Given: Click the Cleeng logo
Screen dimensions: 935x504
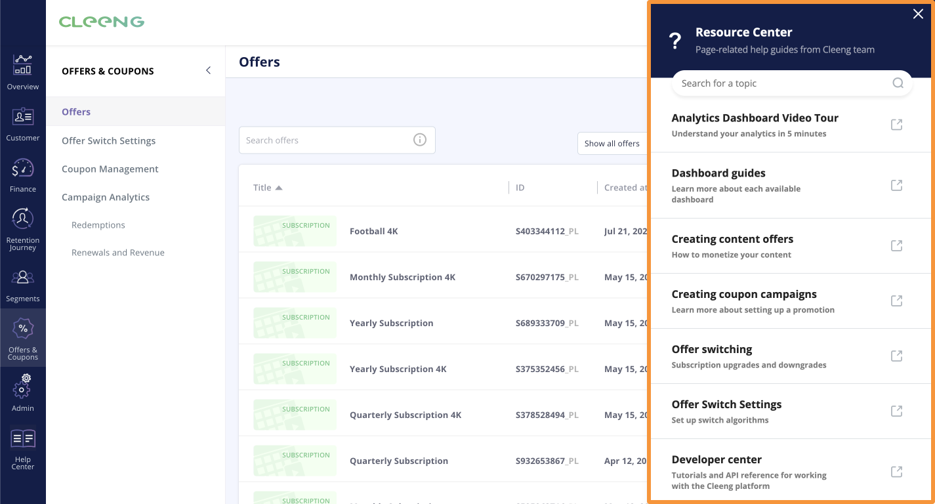Looking at the screenshot, I should tap(102, 22).
